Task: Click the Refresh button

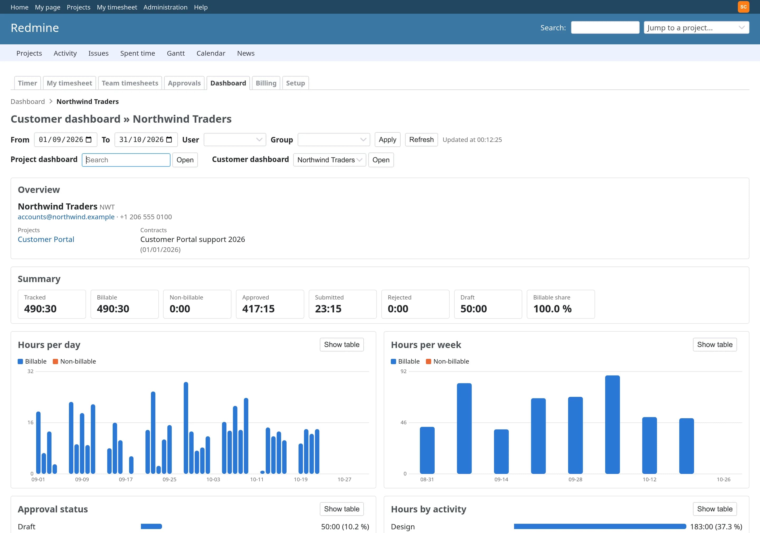Action: click(421, 140)
